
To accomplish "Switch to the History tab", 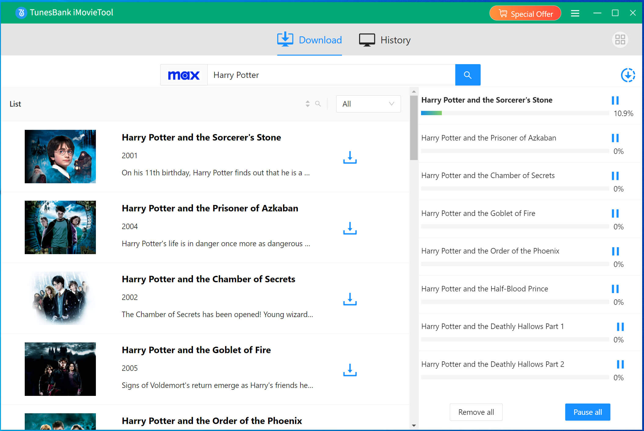I will coord(385,40).
